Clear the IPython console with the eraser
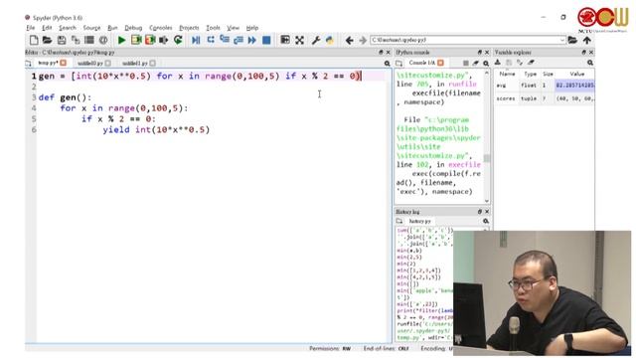 pyautogui.click(x=475, y=63)
